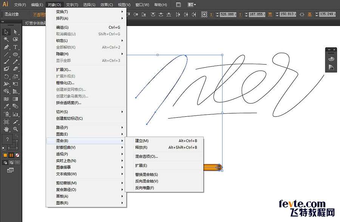340x222 pixels.
Task: Activate the Zoom magnifier tool
Action: [15, 129]
